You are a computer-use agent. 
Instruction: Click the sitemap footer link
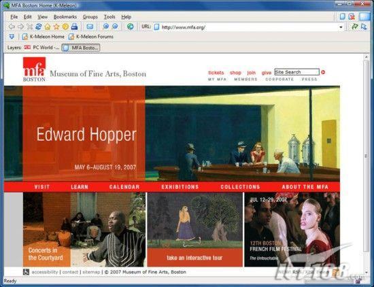tap(91, 272)
